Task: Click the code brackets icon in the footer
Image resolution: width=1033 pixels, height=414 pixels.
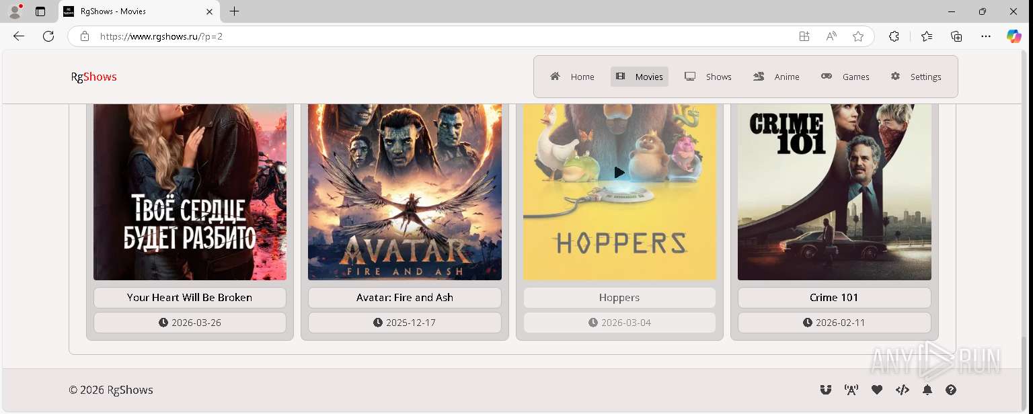Action: (x=903, y=390)
